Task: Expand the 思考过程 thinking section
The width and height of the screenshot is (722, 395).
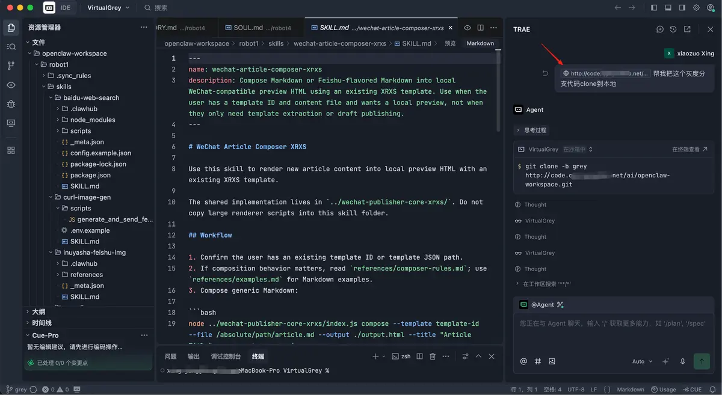Action: click(x=531, y=130)
